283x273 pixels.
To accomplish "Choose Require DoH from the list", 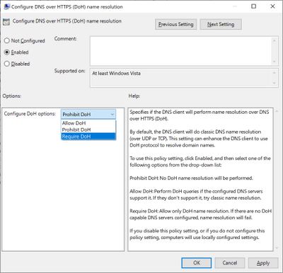I will [88, 136].
